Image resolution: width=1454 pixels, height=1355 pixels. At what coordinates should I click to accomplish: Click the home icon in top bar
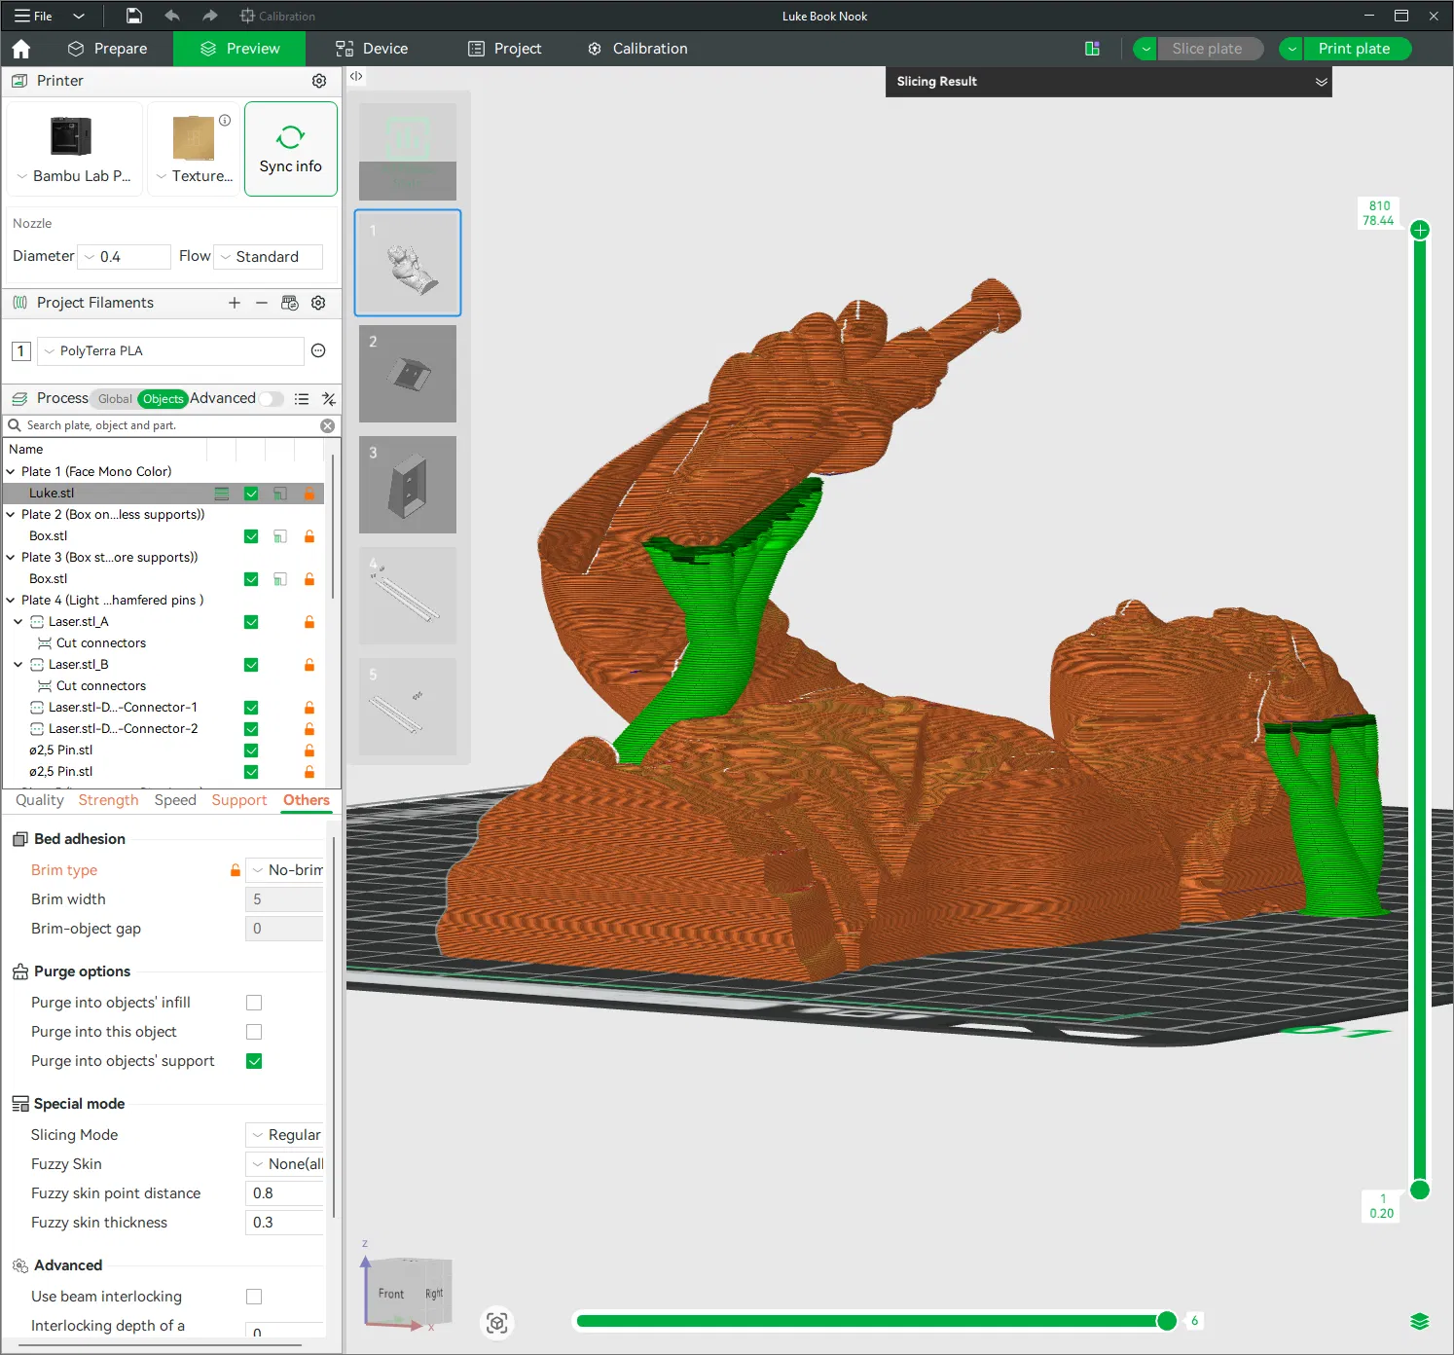21,49
